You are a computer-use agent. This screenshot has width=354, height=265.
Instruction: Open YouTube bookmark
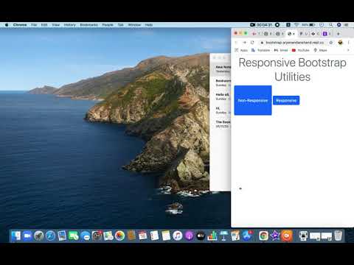pos(300,50)
